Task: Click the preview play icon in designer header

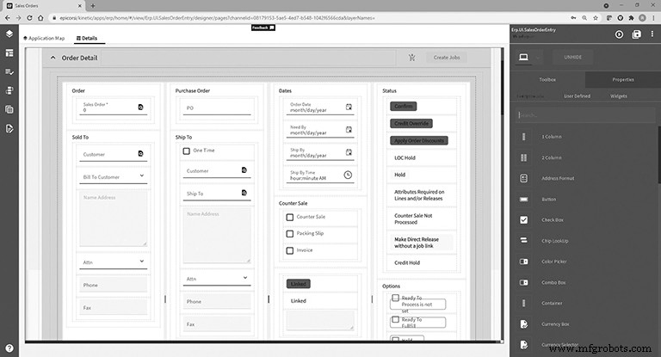Action: click(619, 34)
